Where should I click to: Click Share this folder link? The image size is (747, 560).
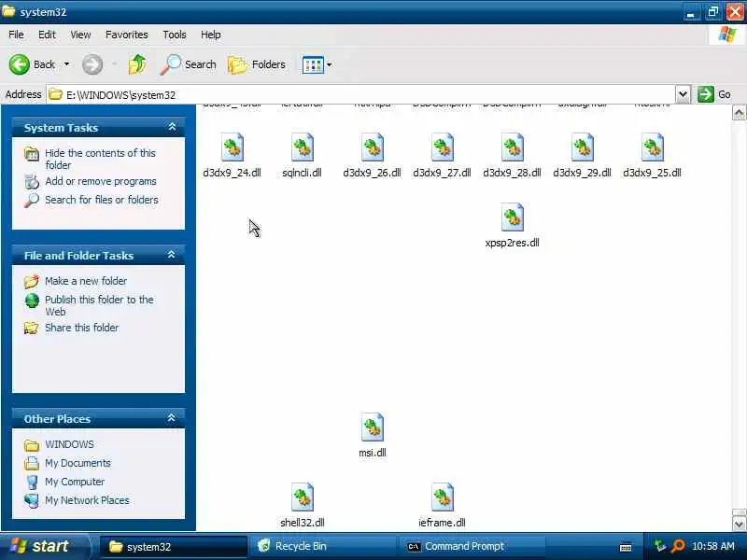81,328
